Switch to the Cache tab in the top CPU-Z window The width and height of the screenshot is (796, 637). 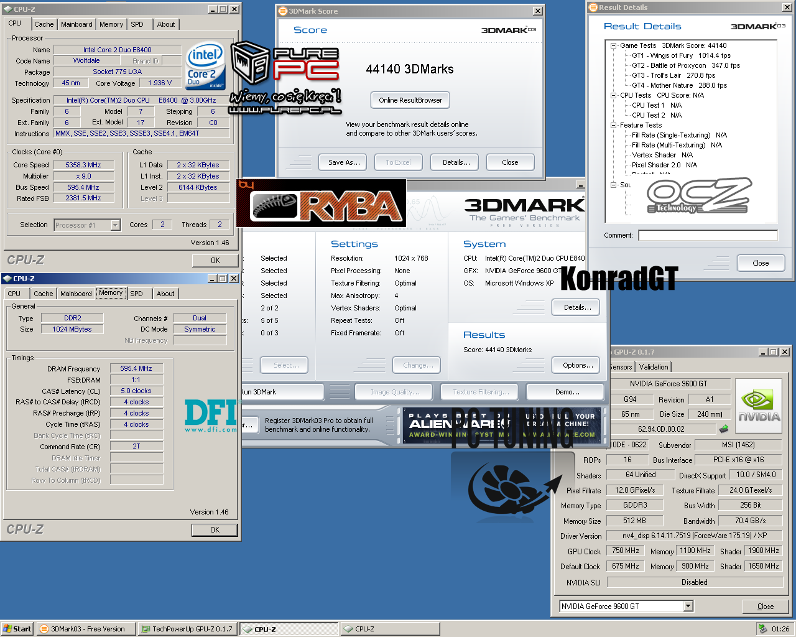pos(44,24)
